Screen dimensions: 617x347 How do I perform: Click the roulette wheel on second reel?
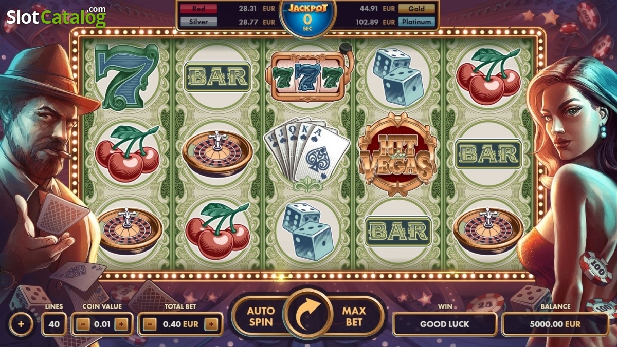[x=217, y=152]
